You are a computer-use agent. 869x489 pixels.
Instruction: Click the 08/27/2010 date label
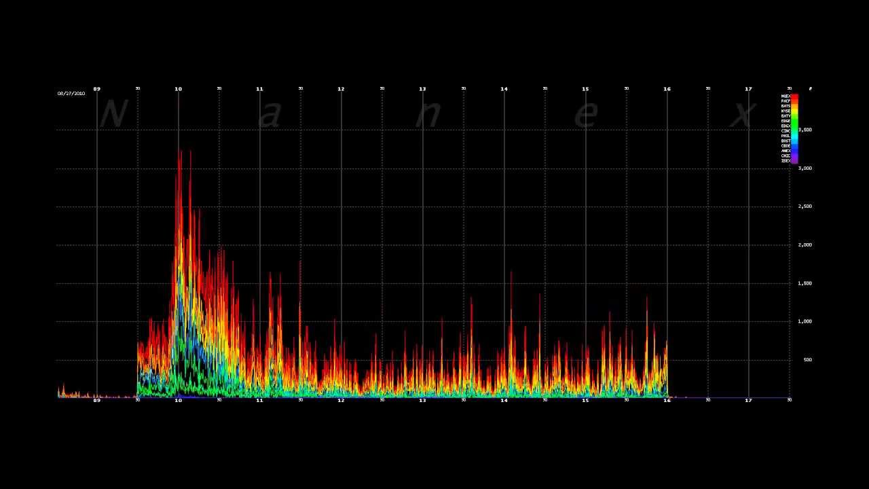click(x=71, y=93)
